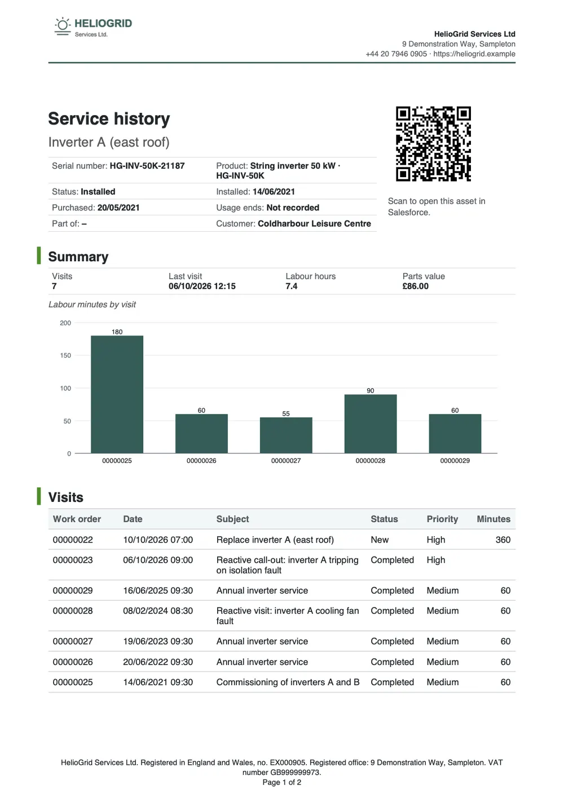Select the Visits count of 7
564x798 pixels.
tap(54, 286)
